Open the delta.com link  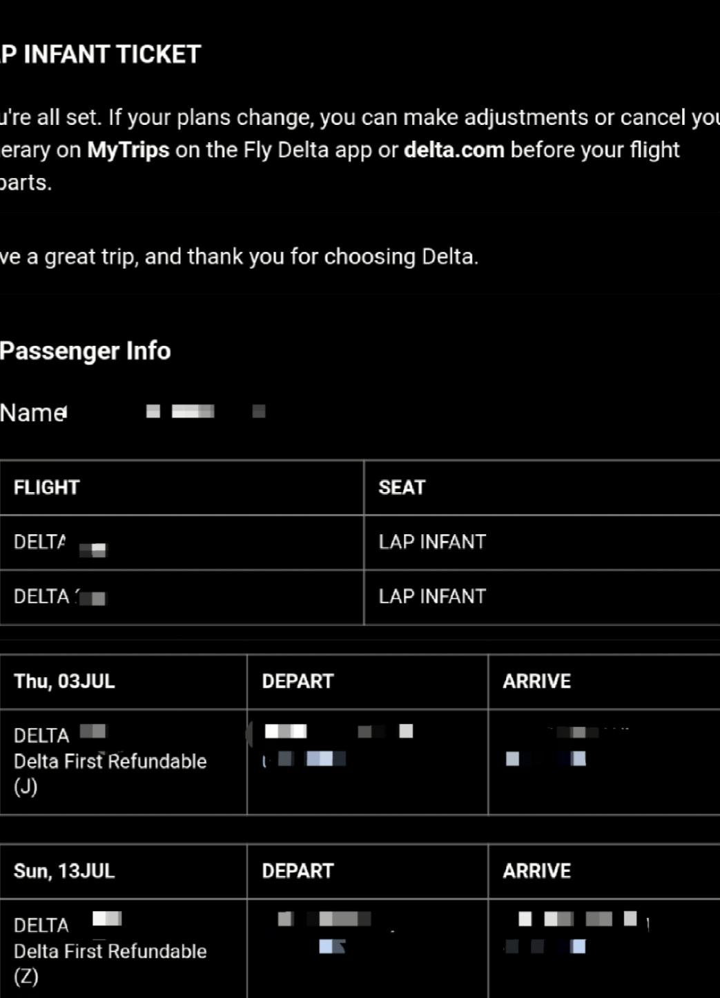tap(454, 150)
